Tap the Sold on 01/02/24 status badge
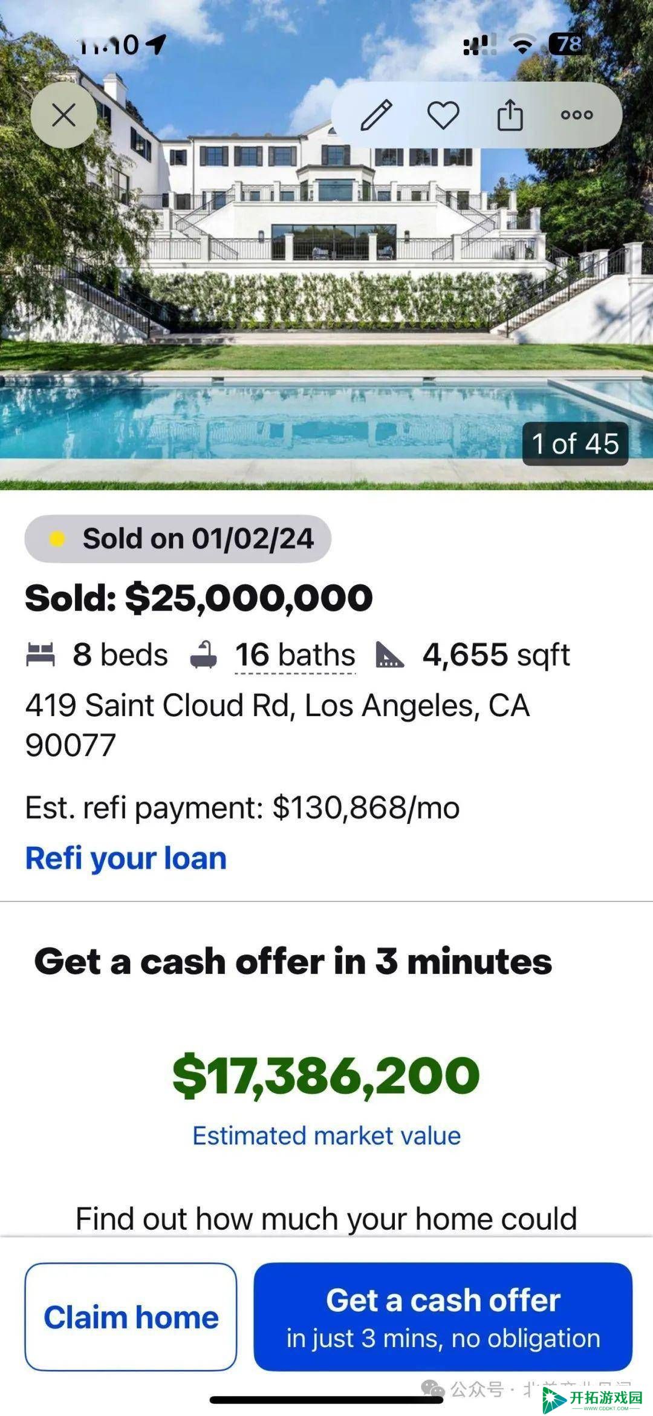The image size is (653, 1416). click(x=178, y=538)
